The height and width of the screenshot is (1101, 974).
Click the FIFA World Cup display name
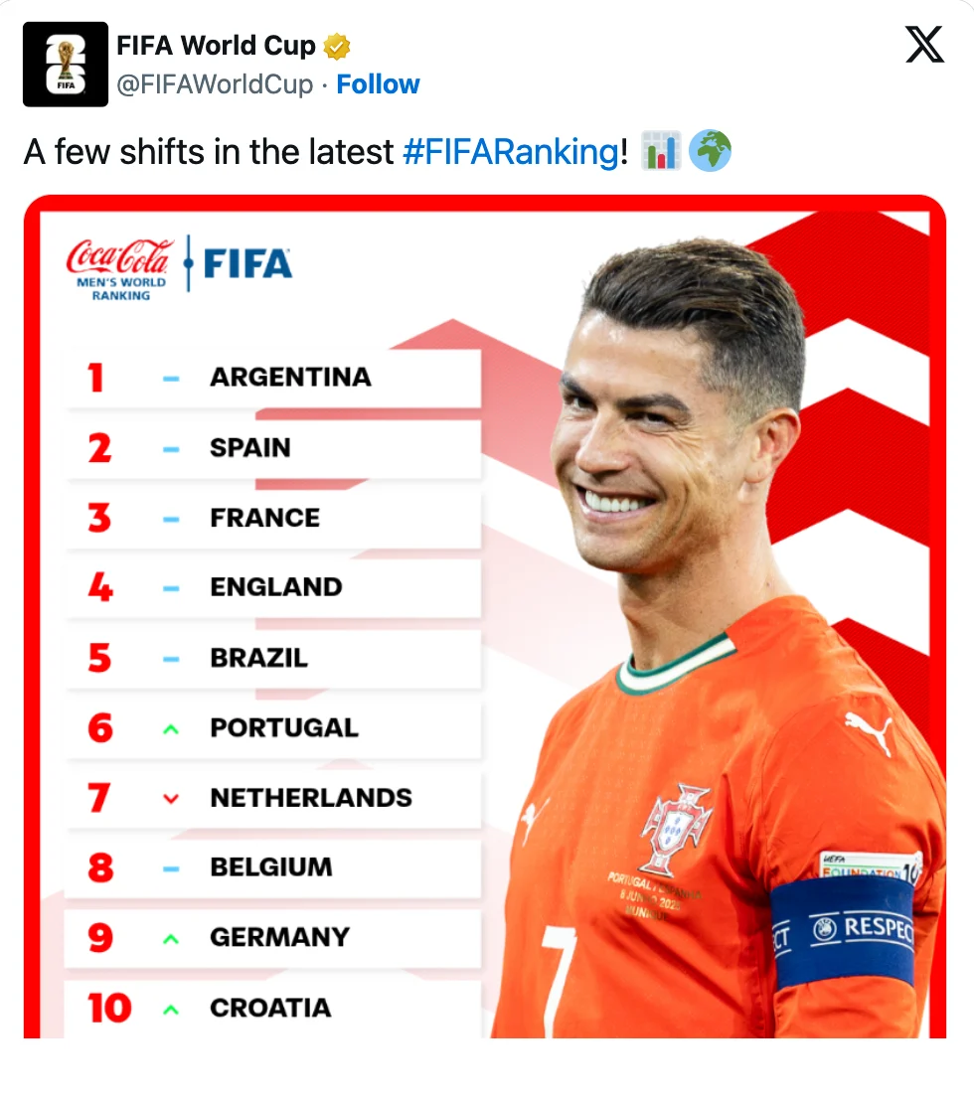click(x=216, y=46)
